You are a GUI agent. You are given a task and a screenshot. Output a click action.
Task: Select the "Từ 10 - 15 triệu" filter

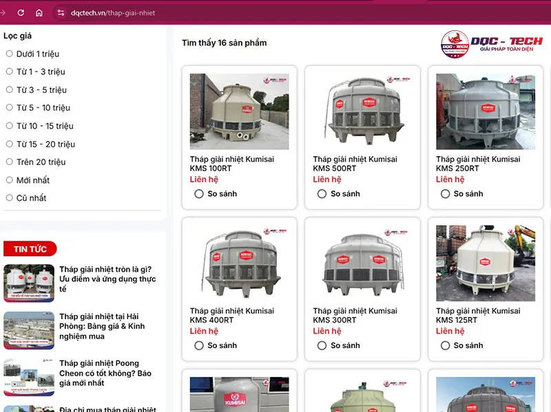(x=10, y=126)
